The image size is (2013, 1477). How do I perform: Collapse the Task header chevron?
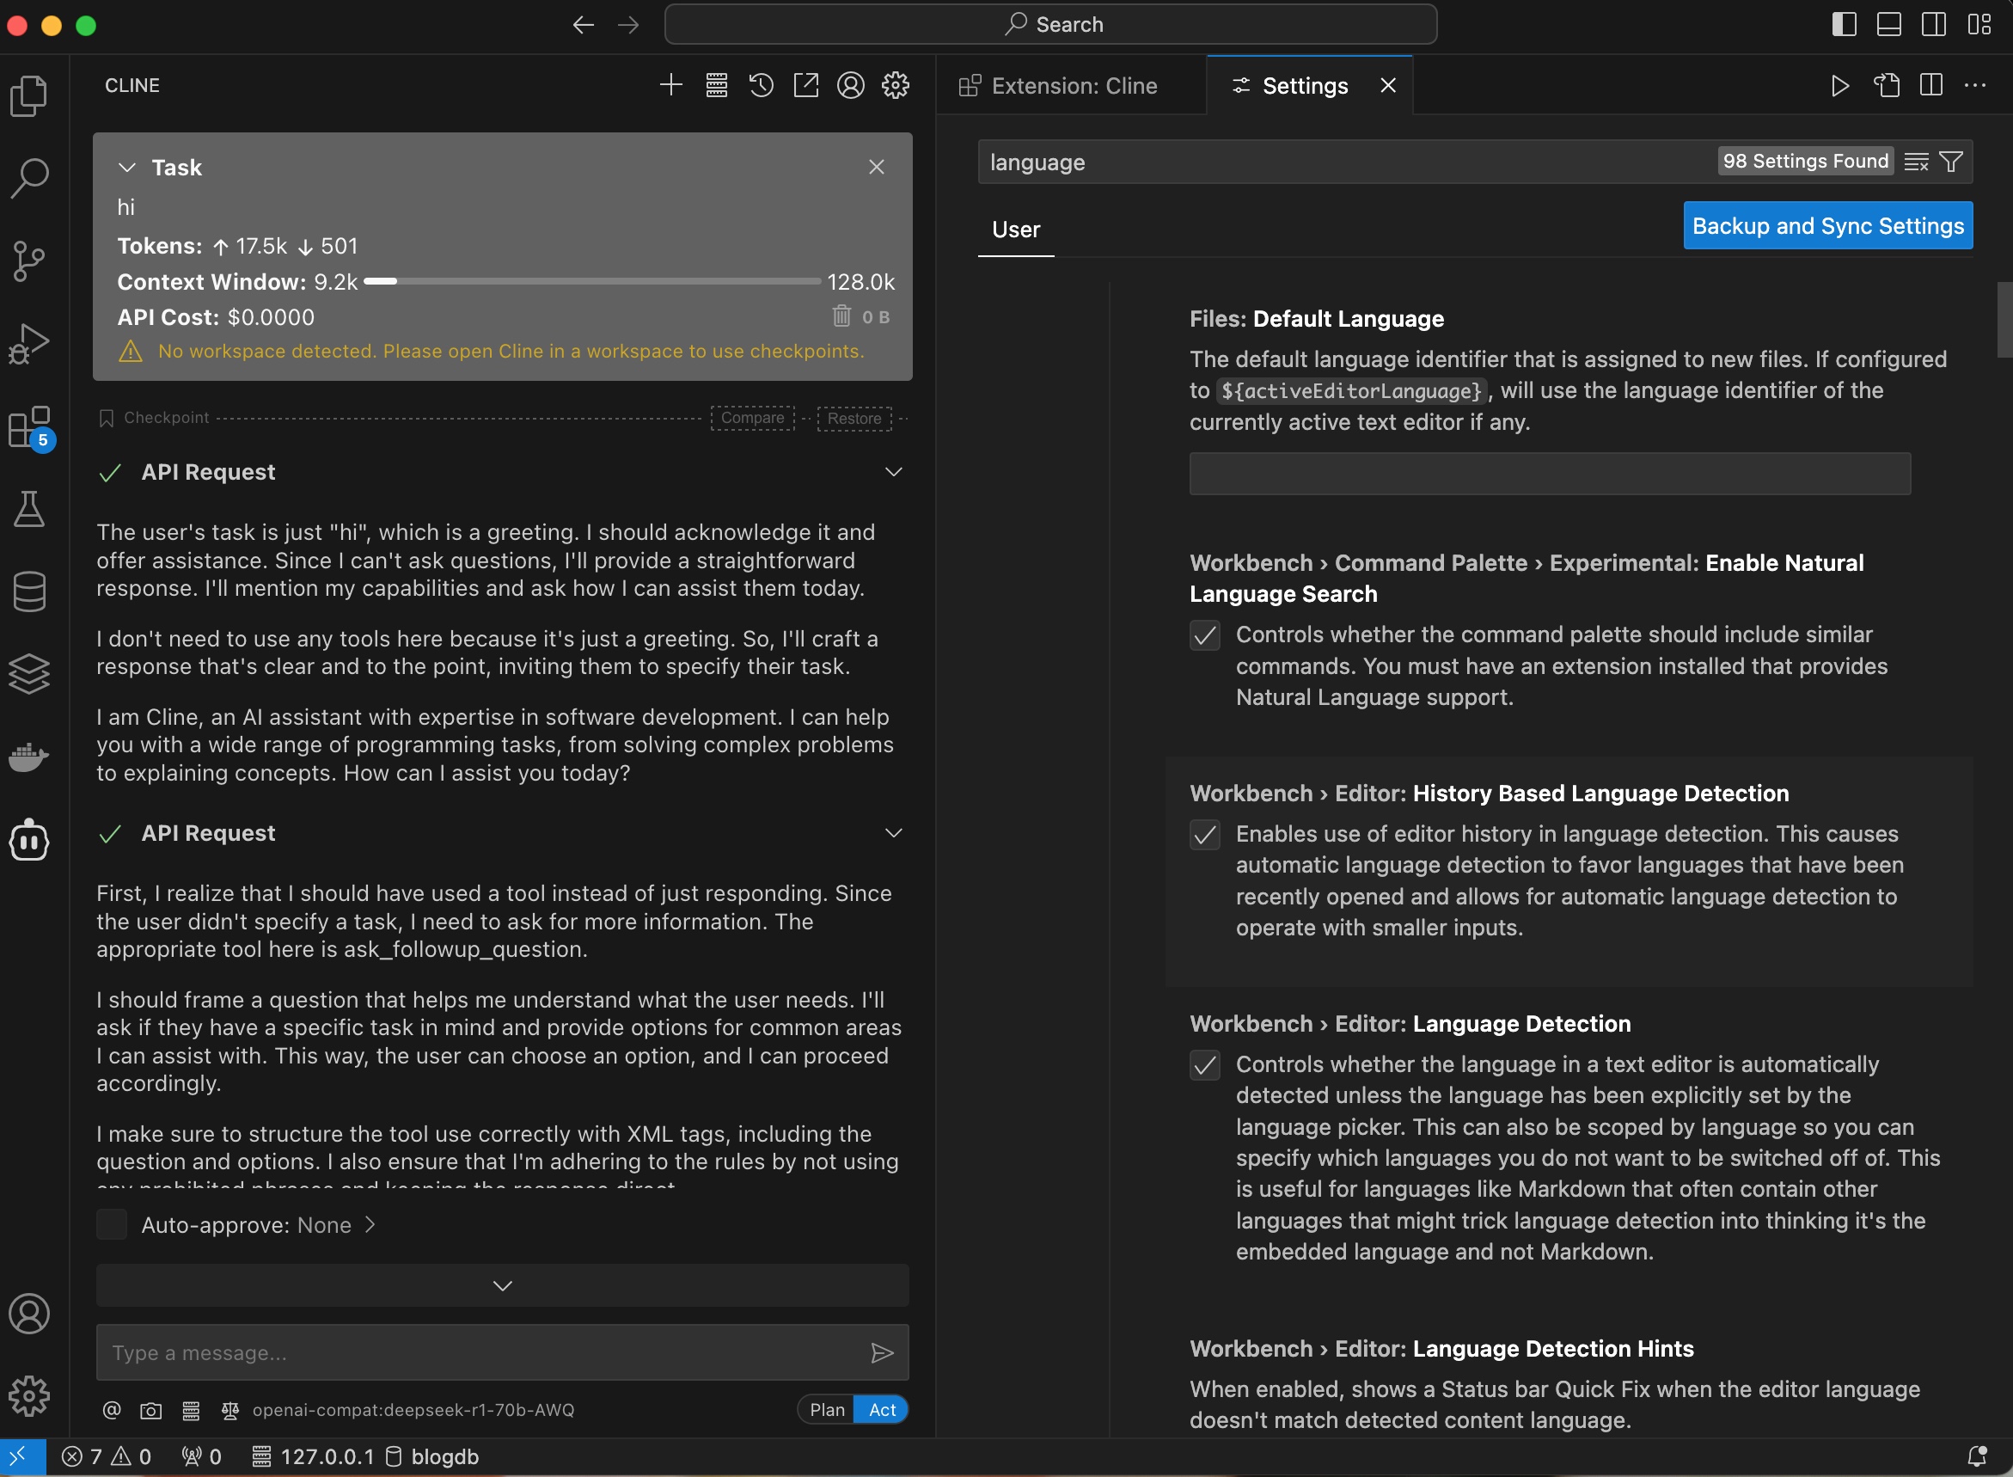(x=127, y=167)
